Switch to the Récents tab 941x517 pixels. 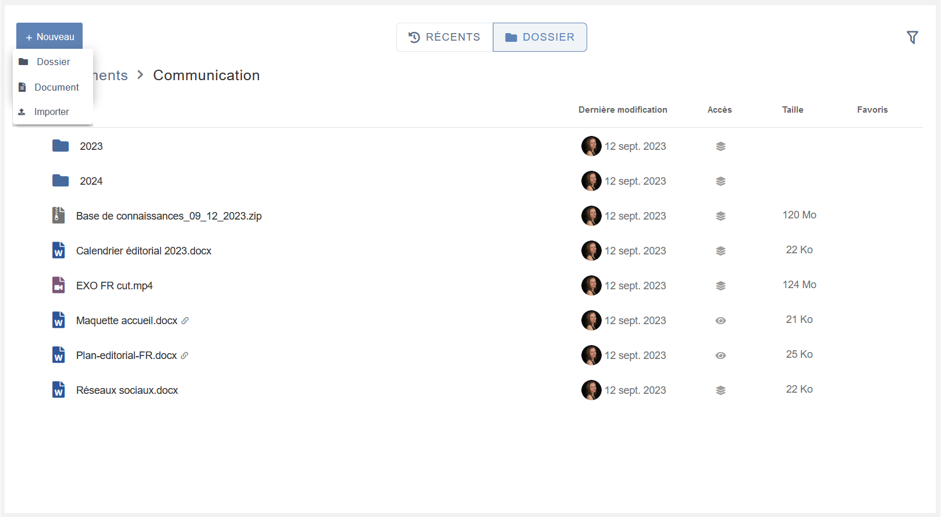point(445,37)
